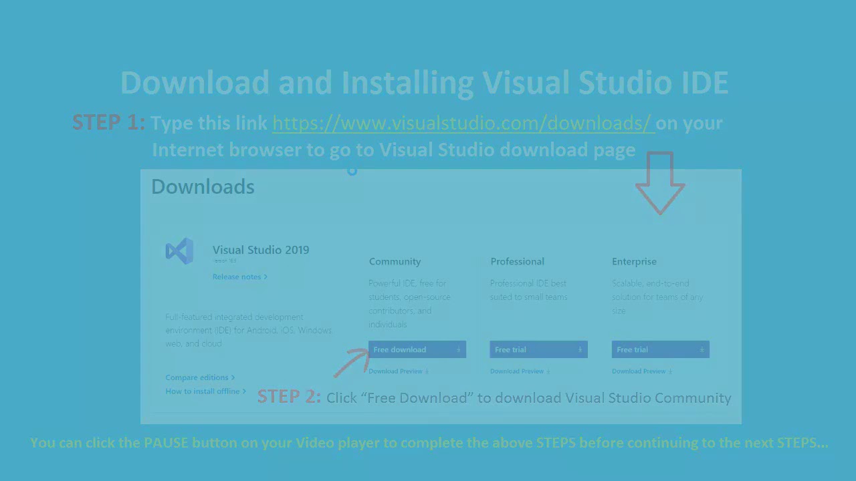Image resolution: width=856 pixels, height=481 pixels.
Task: Open the Release notes link
Action: point(239,277)
